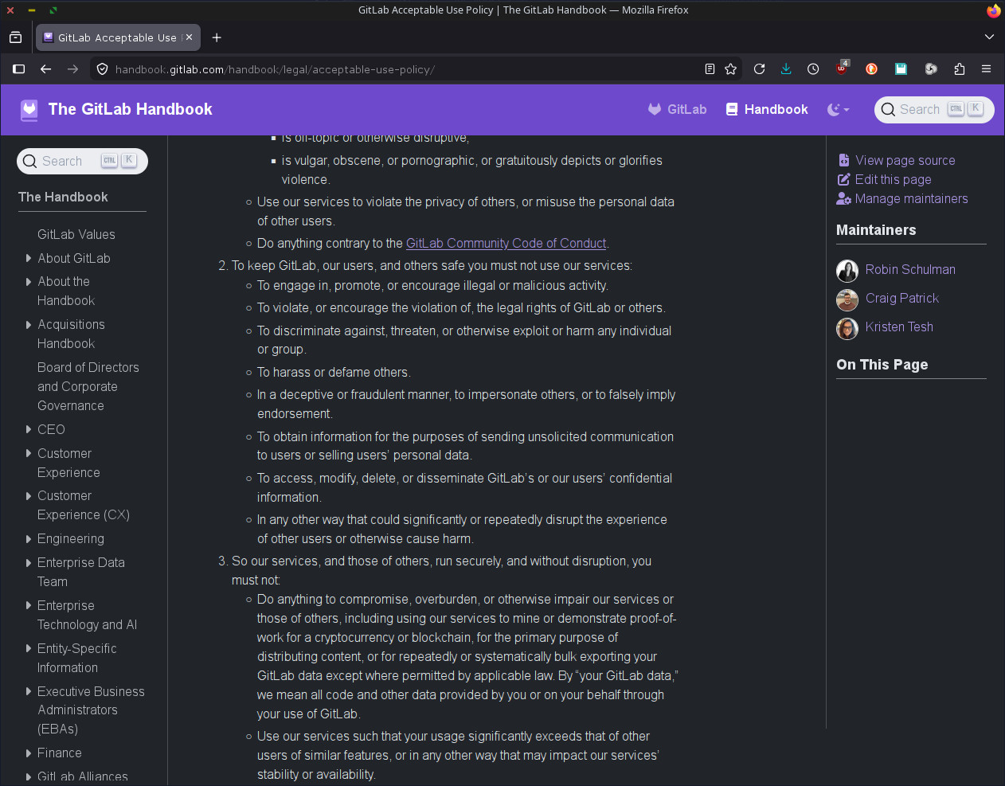Image resolution: width=1005 pixels, height=786 pixels.
Task: Go forward to the next page
Action: pyautogui.click(x=72, y=69)
